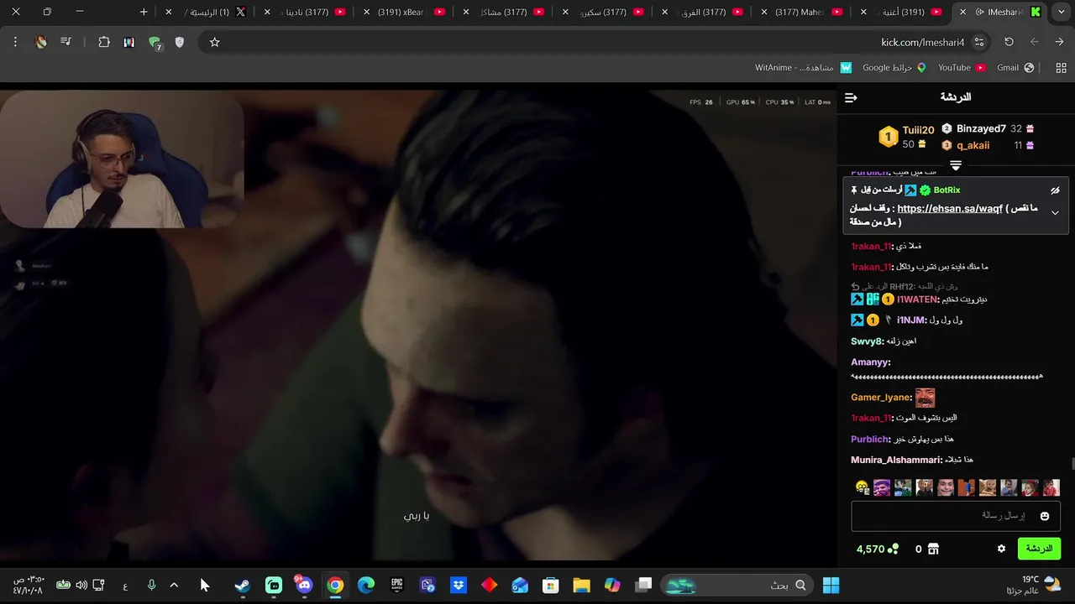The width and height of the screenshot is (1075, 604).
Task: Click the chat scrollbar thumb
Action: coord(1072,465)
